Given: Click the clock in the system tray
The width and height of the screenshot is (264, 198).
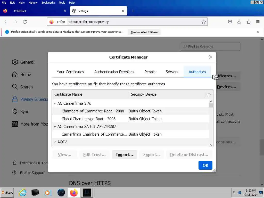Looking at the screenshot, I should click(251, 192).
